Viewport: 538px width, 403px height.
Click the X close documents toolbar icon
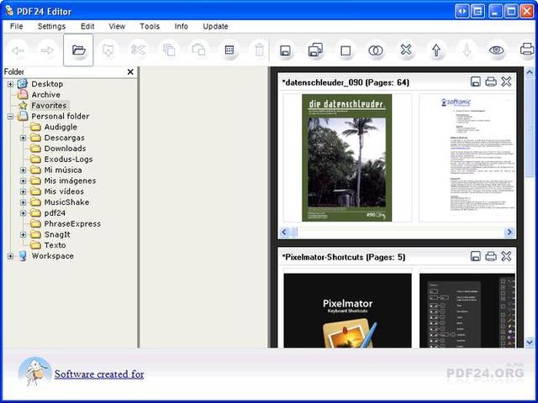406,50
